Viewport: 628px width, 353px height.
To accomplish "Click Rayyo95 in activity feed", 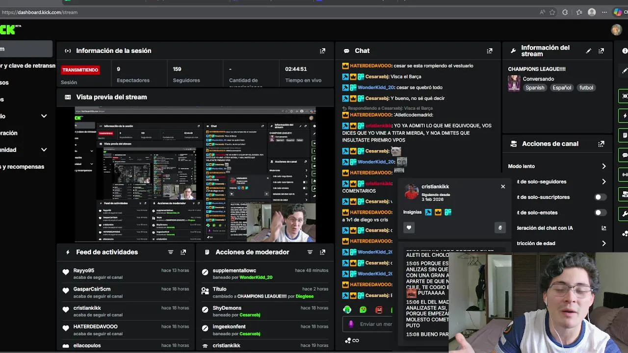I will [84, 271].
